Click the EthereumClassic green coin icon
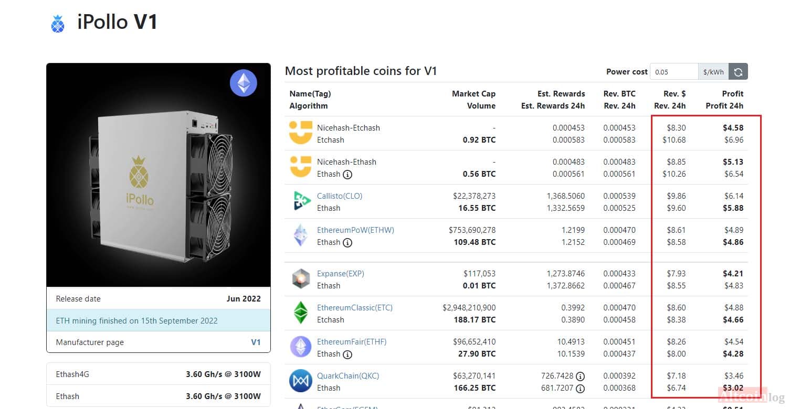 tap(300, 314)
